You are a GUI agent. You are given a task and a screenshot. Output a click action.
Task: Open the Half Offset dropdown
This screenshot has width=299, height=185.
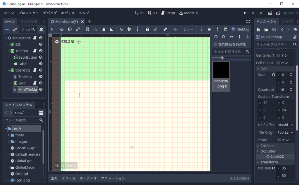[x=285, y=125]
